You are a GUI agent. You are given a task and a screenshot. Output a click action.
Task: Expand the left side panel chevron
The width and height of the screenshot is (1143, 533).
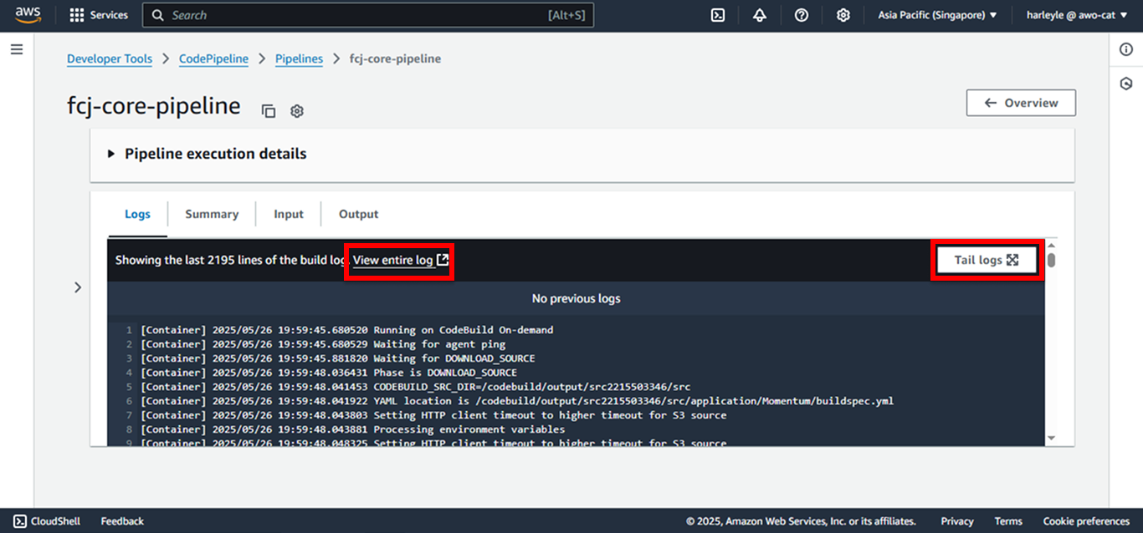pos(78,287)
